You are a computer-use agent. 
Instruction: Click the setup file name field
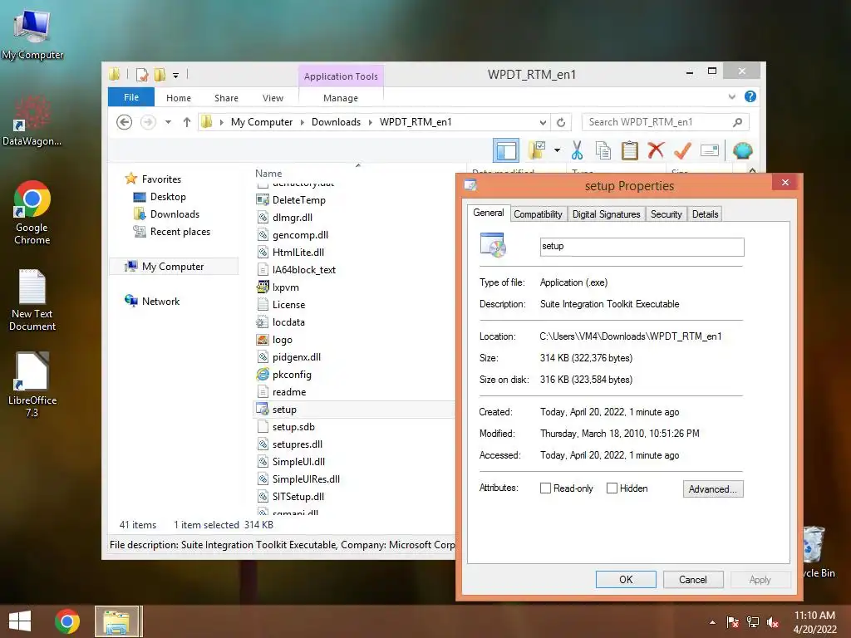point(642,247)
